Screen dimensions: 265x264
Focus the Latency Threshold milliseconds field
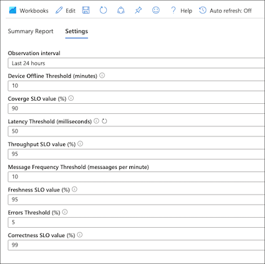pos(136,131)
